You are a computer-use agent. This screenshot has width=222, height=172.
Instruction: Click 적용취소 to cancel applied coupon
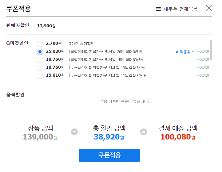(187, 52)
